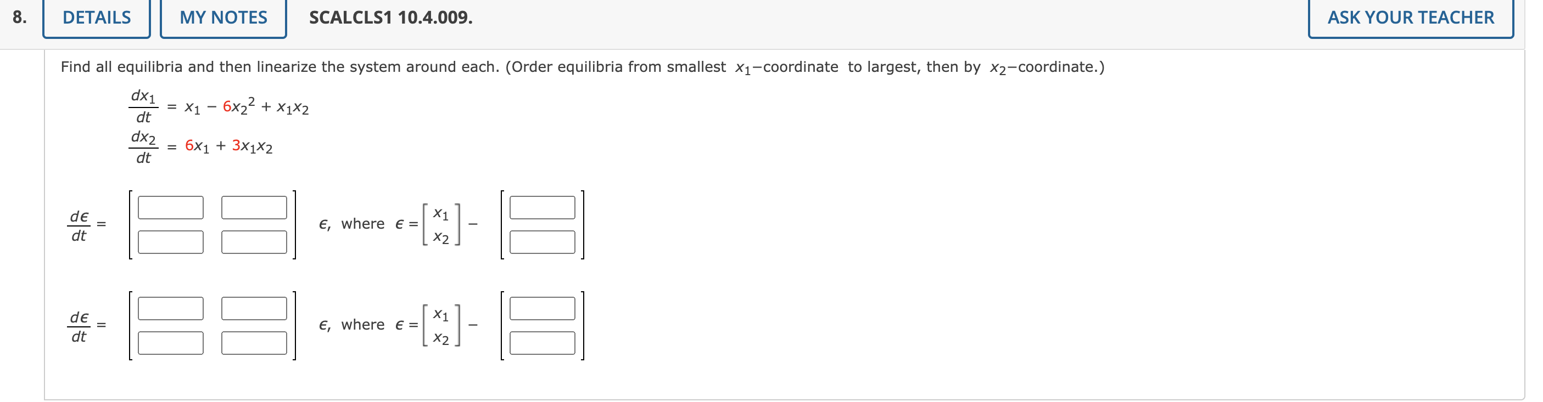Click the problem instructions text
Screen dimensions: 1543x402
coord(581,67)
